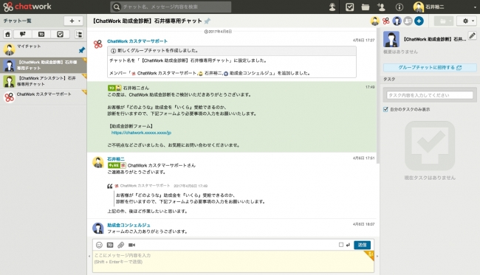480x275 pixels.
Task: Open the chat category tree icon
Action: [79, 34]
